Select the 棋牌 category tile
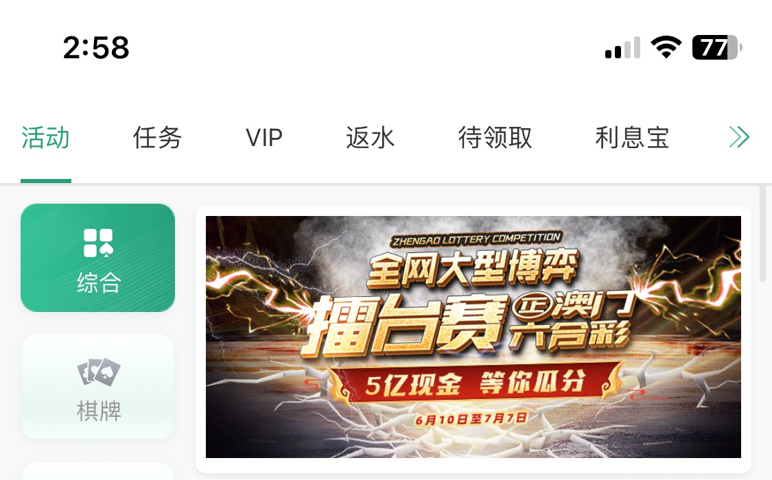This screenshot has width=772, height=480. click(98, 387)
